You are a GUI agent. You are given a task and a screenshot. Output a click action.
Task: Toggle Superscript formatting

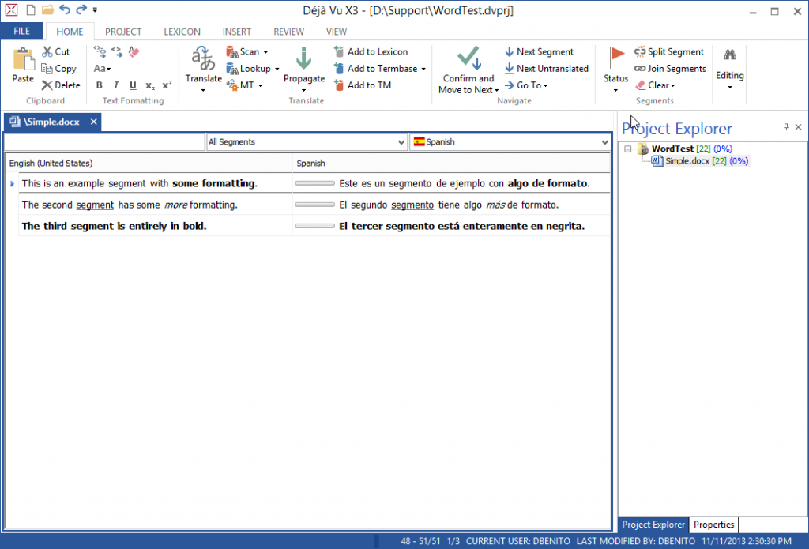pos(167,85)
